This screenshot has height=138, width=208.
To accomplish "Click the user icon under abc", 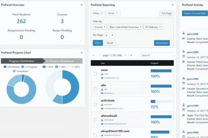I will pyautogui.click(x=102, y=89).
